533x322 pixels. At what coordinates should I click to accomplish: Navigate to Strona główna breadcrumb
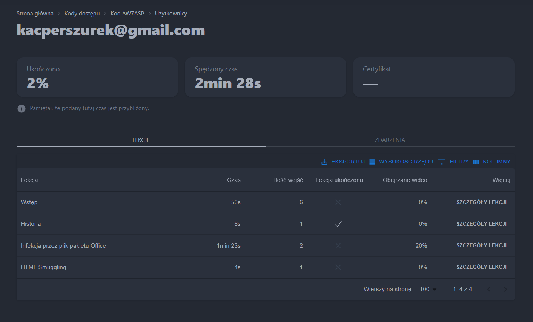click(x=35, y=14)
